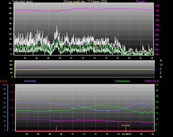This screenshot has height=137, width=173.
Task: Click the "W" compass direction letter
Action: [161, 65]
